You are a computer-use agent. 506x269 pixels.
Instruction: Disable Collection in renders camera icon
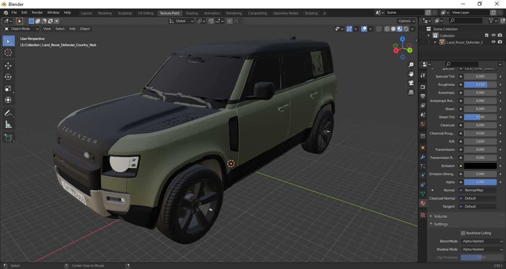[500, 35]
